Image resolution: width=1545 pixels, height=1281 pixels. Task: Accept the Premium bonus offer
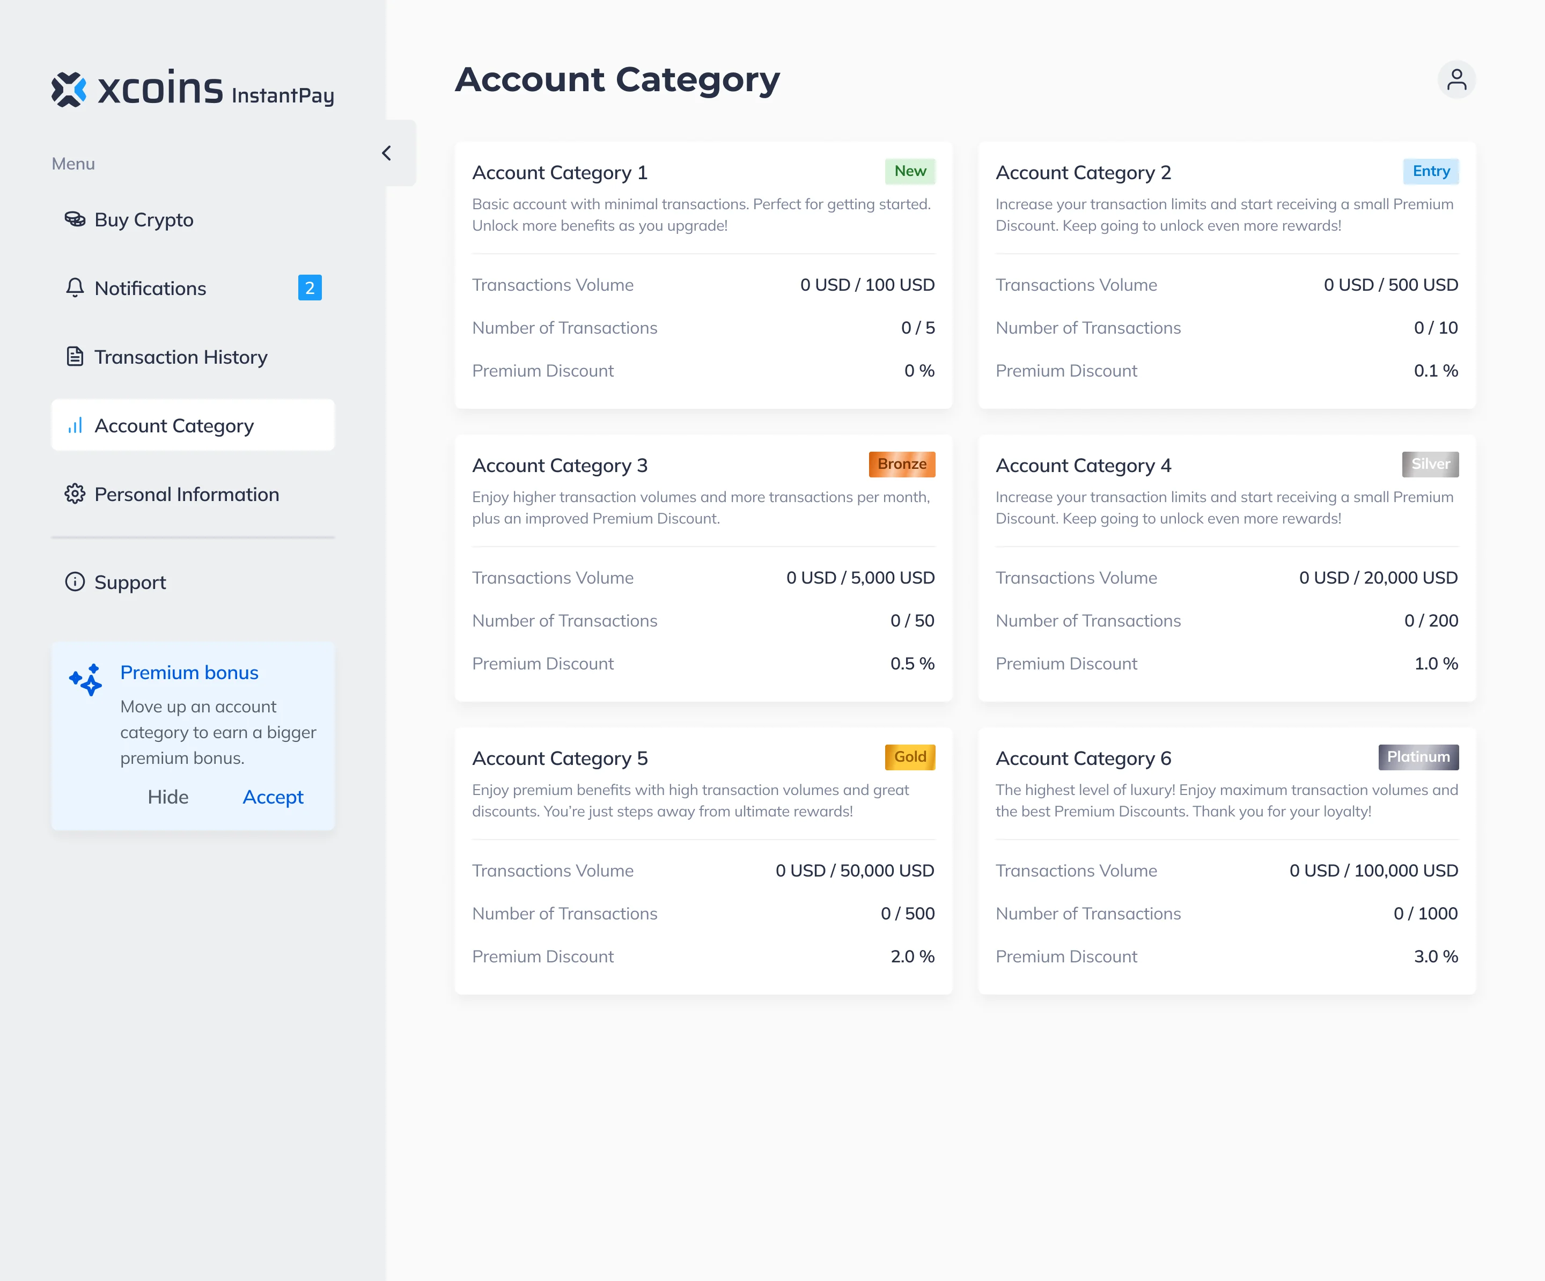[273, 797]
